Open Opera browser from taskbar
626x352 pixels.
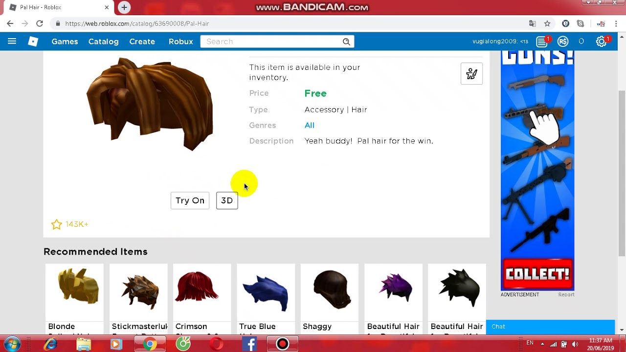coord(217,344)
